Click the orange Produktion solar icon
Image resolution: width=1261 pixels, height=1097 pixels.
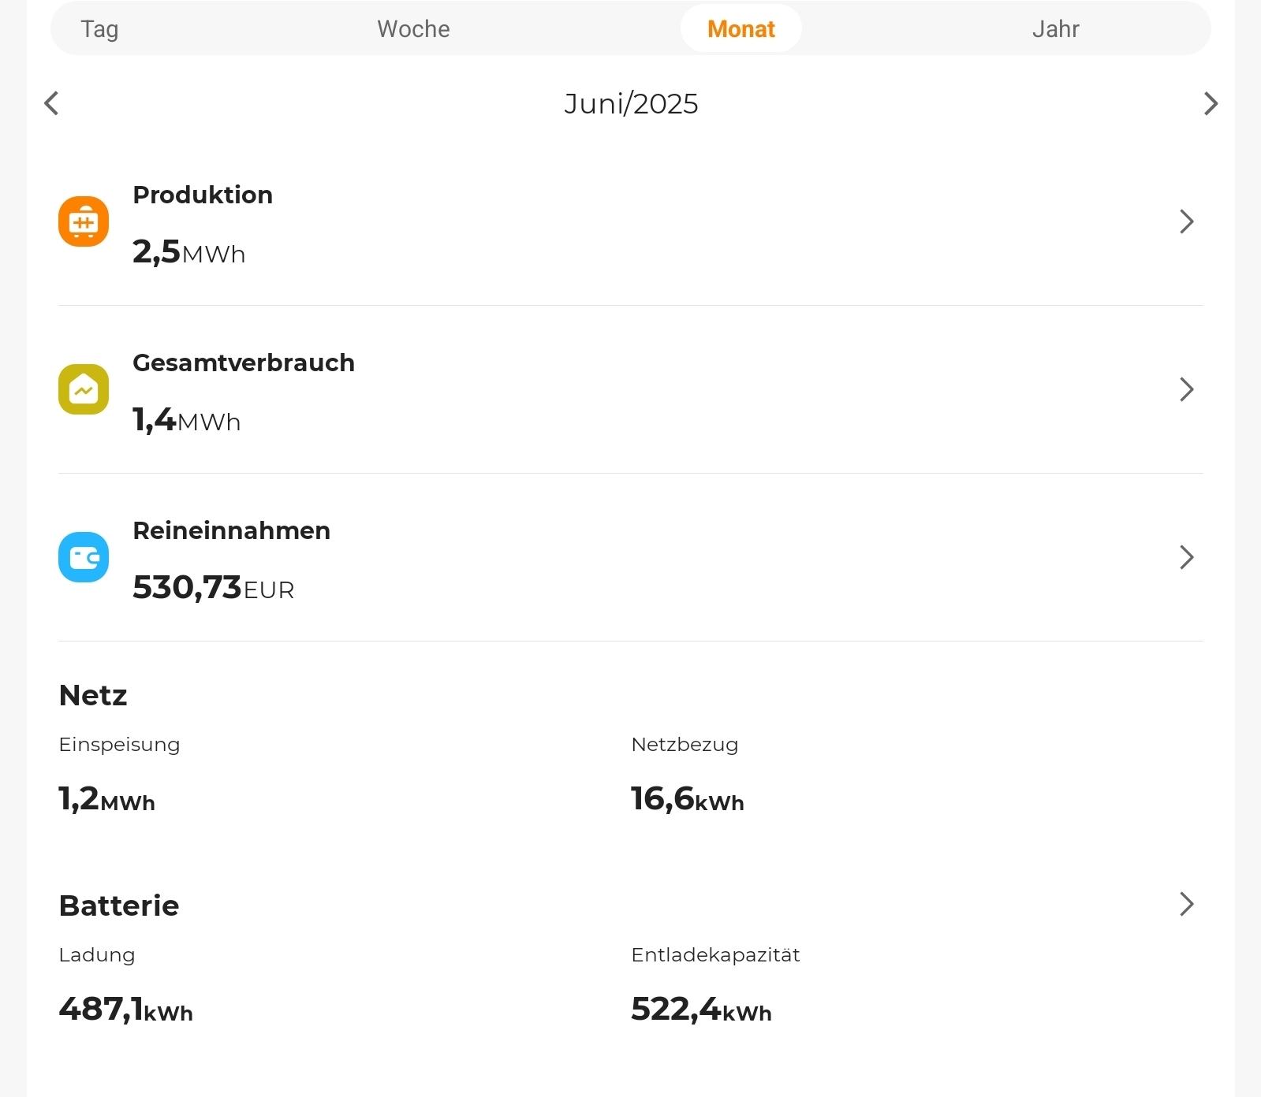pos(84,221)
